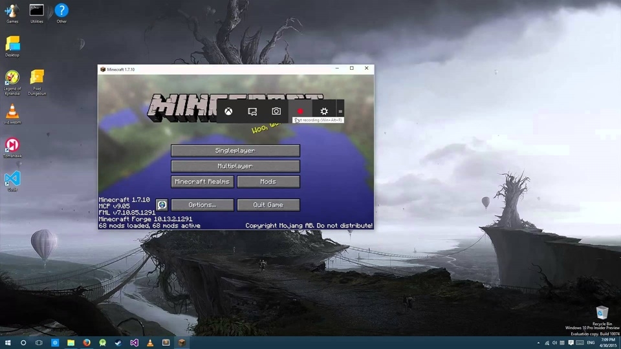Select the Games desktop icon
The height and width of the screenshot is (349, 621).
click(12, 14)
